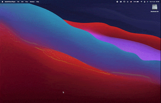161x103 pixels.
Task: Open the screen mirroring display icon
Action: tap(124, 2)
